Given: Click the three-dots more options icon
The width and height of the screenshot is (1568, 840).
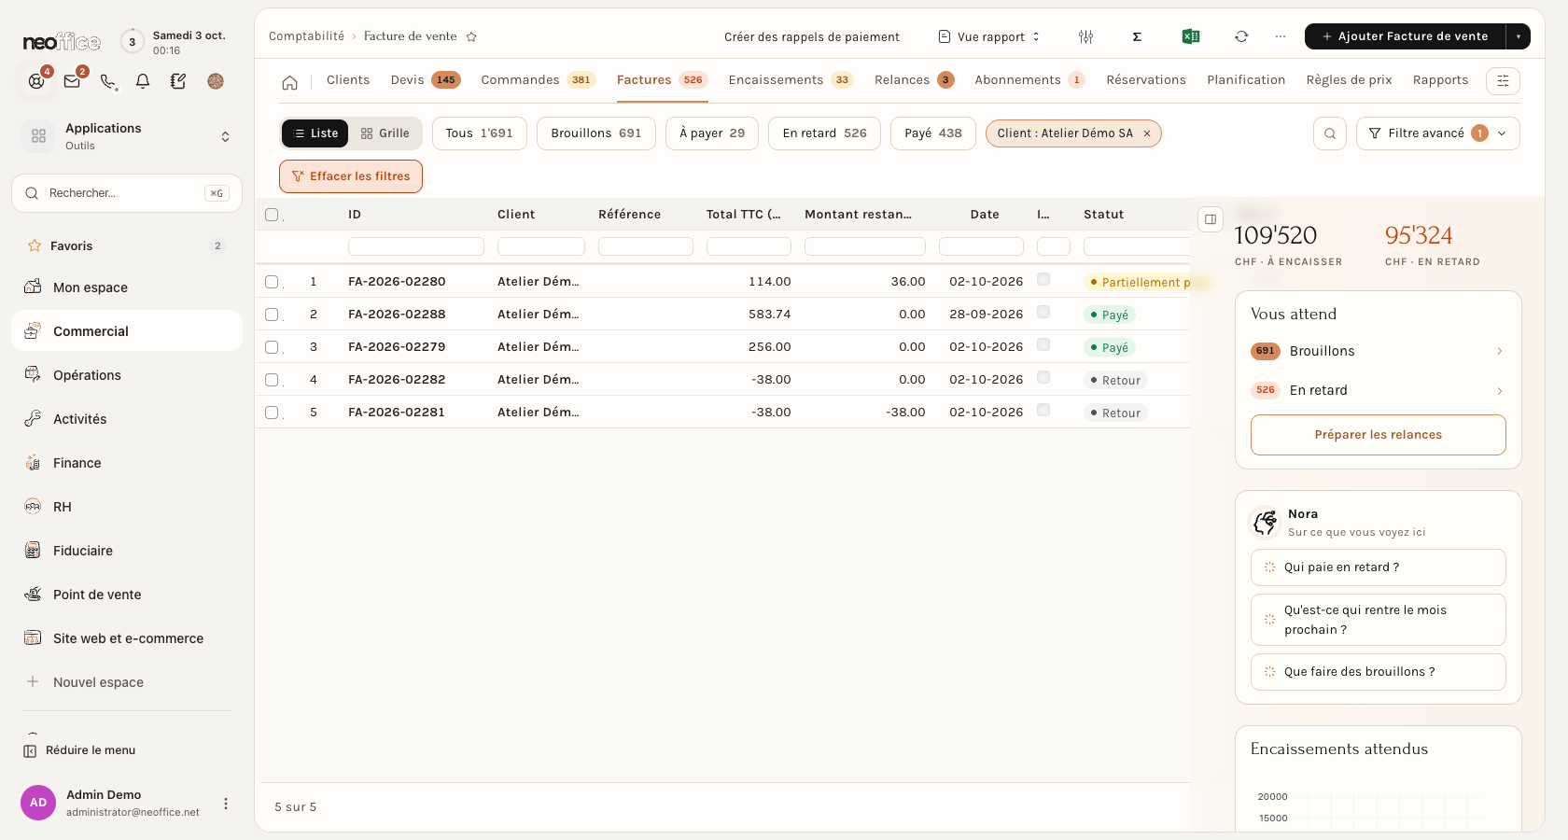Looking at the screenshot, I should pos(1281,36).
